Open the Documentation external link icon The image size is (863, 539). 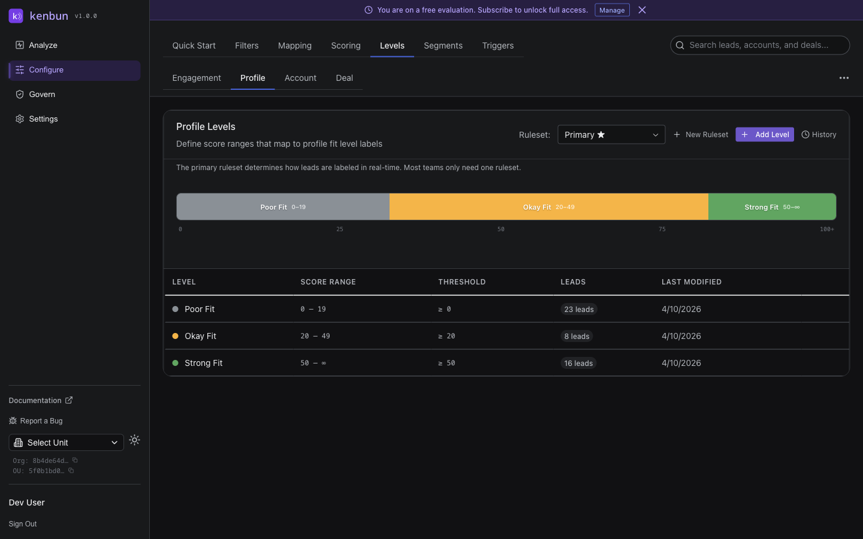[69, 400]
